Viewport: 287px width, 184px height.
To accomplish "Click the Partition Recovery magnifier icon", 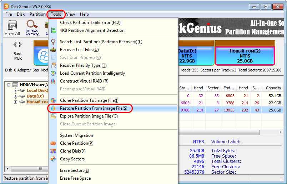I will tap(32, 25).
